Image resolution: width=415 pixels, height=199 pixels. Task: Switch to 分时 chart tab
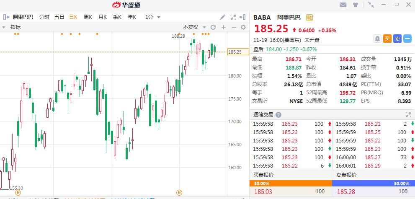pyautogui.click(x=44, y=17)
